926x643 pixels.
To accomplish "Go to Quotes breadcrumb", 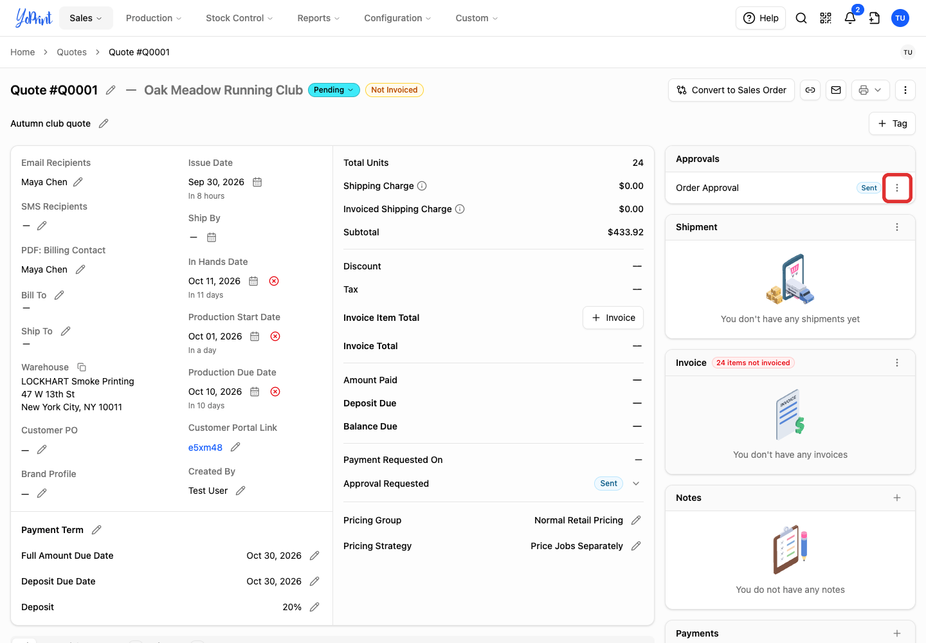I will coord(71,52).
